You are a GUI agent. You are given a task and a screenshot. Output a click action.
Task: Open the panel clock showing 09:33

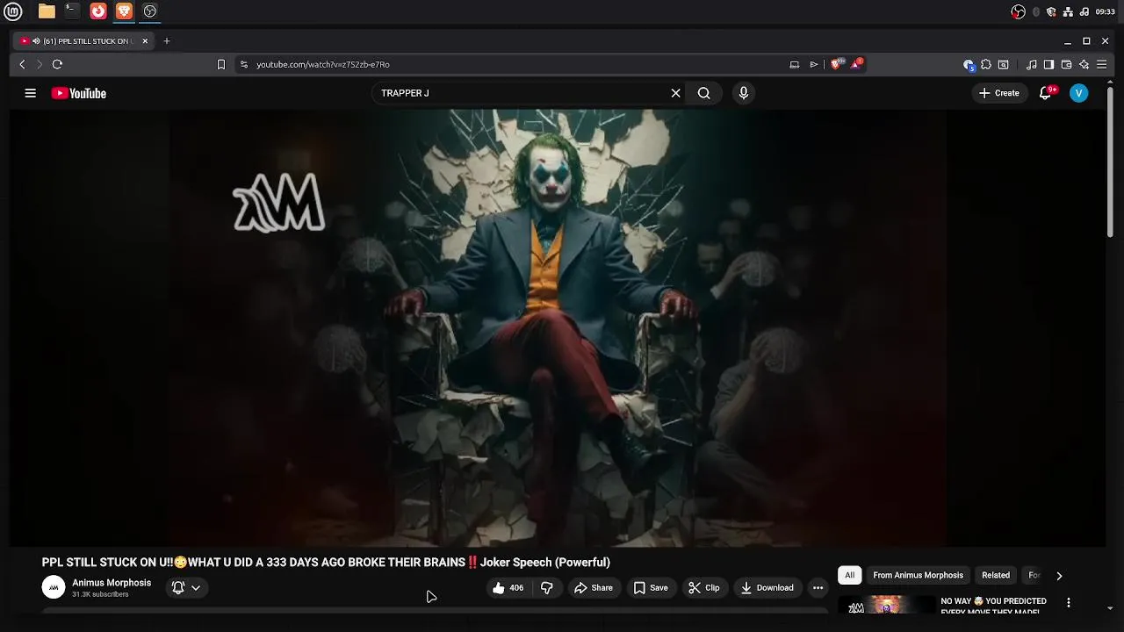click(1106, 11)
